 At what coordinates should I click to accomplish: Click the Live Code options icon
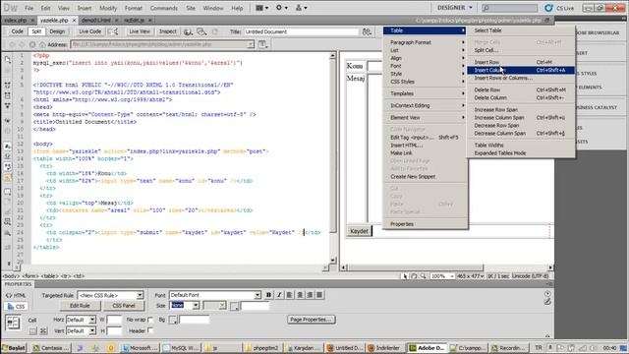click(x=114, y=31)
